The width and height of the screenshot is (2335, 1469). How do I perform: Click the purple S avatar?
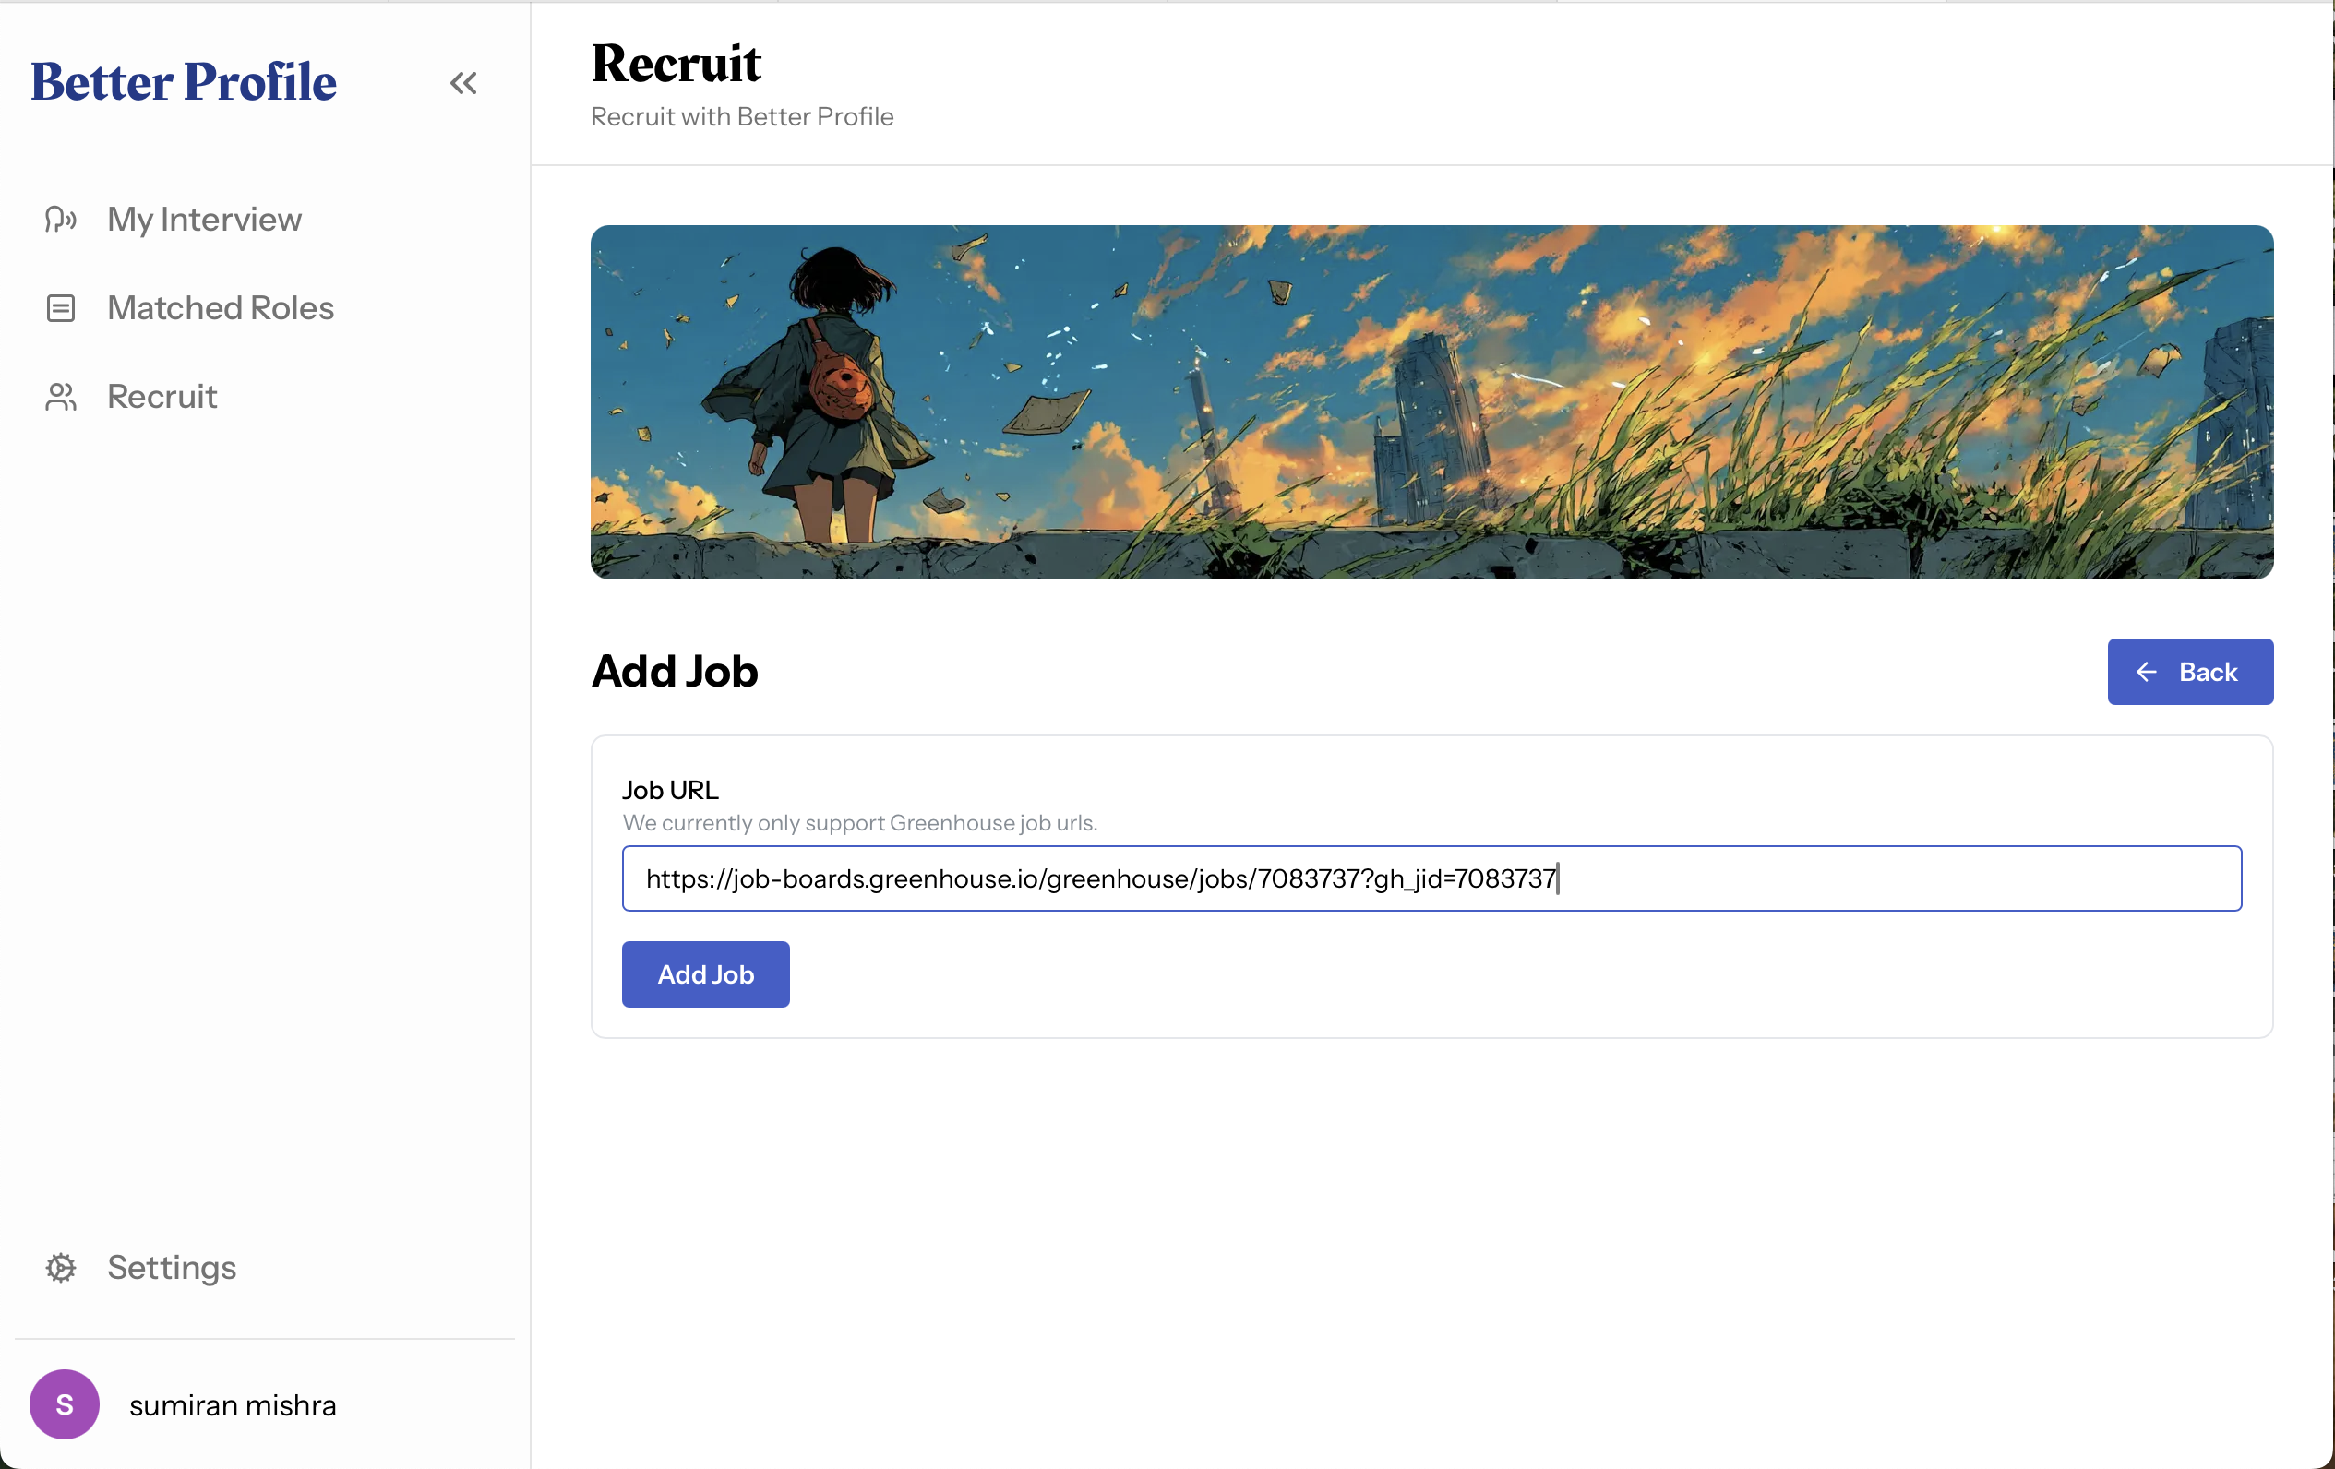click(x=64, y=1404)
